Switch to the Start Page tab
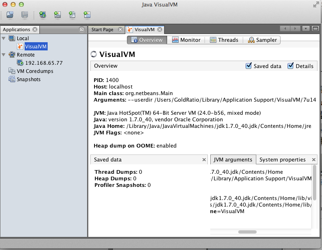 [x=102, y=30]
